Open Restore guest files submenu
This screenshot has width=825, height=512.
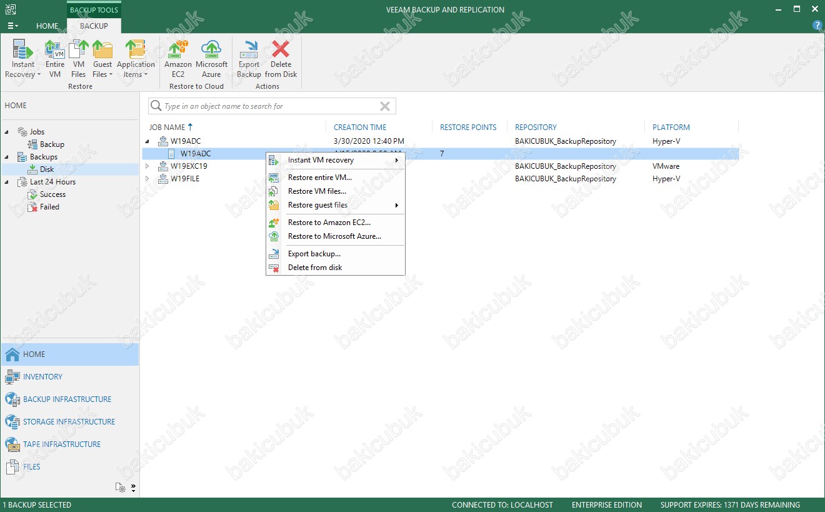(336, 205)
